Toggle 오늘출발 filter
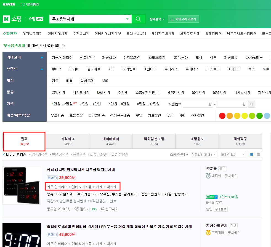This screenshot has height=247, width=271. 76,115
